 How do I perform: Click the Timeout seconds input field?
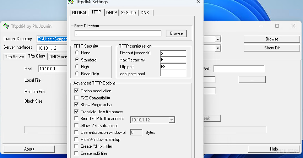click(x=173, y=53)
